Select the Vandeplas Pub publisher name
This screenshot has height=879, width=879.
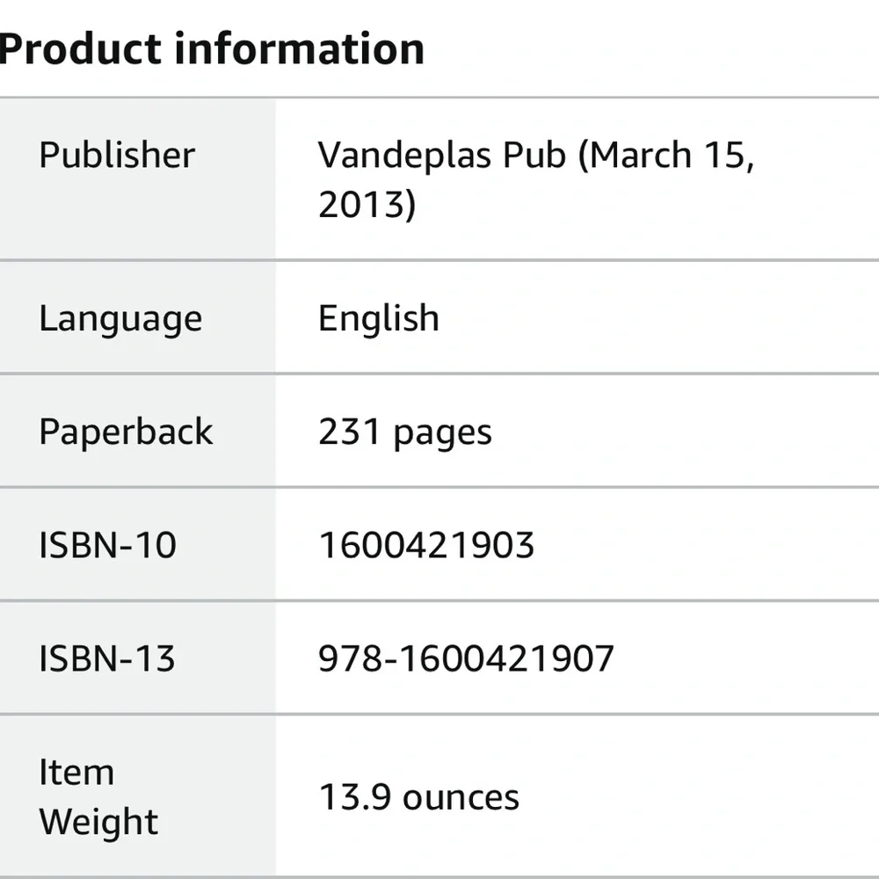click(x=440, y=156)
